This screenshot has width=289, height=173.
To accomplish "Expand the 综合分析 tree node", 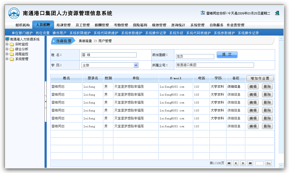I will (7, 49).
